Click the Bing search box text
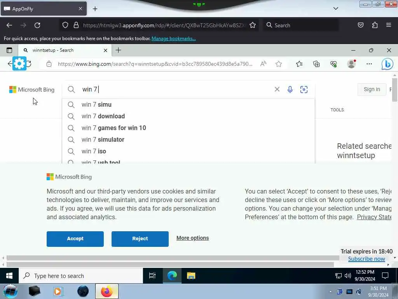This screenshot has width=398, height=299. (90, 89)
